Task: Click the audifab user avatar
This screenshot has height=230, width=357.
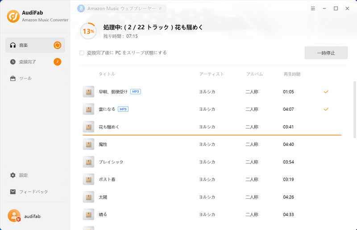Action: pos(14,216)
